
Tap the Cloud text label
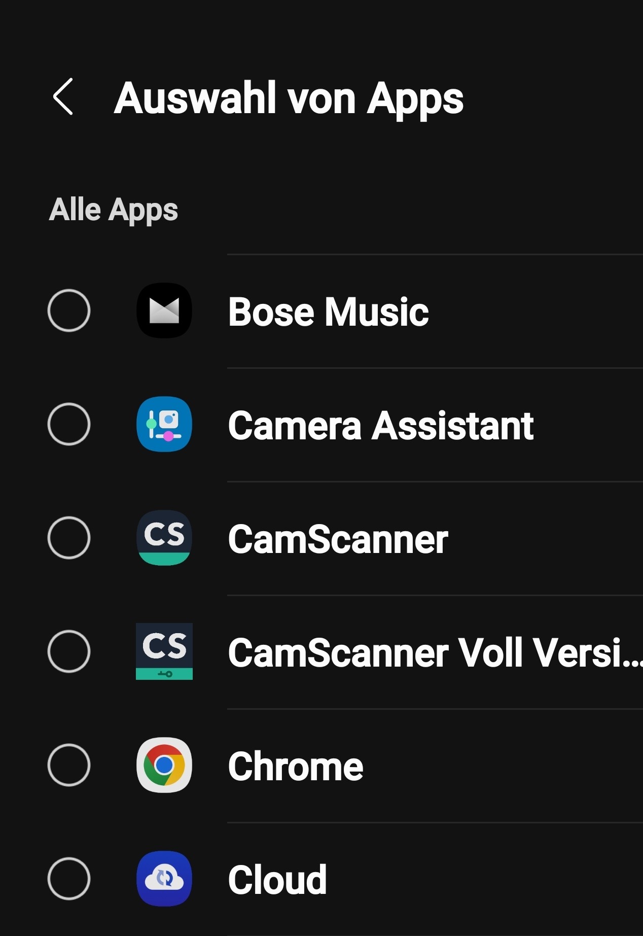277,880
